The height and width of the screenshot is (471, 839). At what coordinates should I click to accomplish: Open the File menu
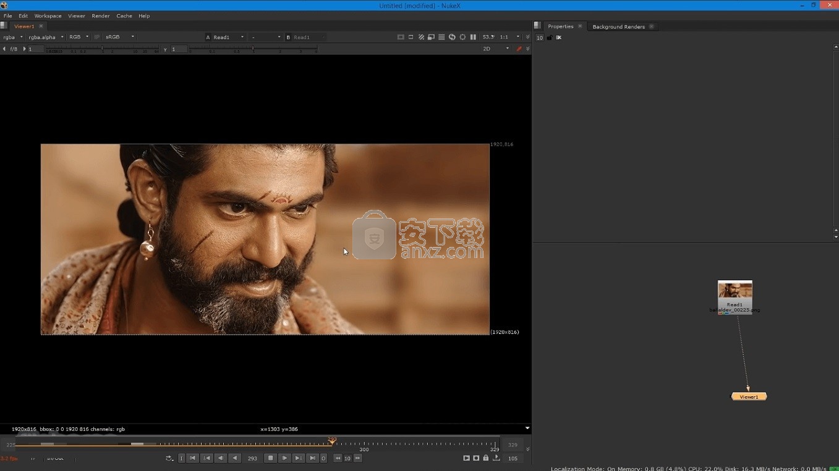[x=8, y=16]
